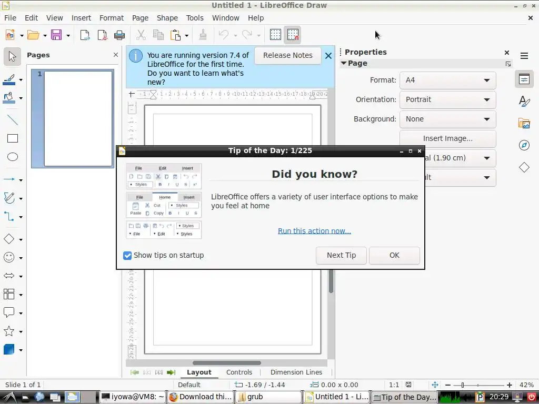Open the Shape menu
The width and height of the screenshot is (539, 404).
point(167,18)
